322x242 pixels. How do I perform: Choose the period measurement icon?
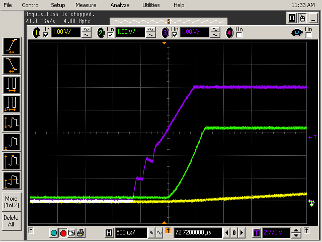click(x=12, y=85)
